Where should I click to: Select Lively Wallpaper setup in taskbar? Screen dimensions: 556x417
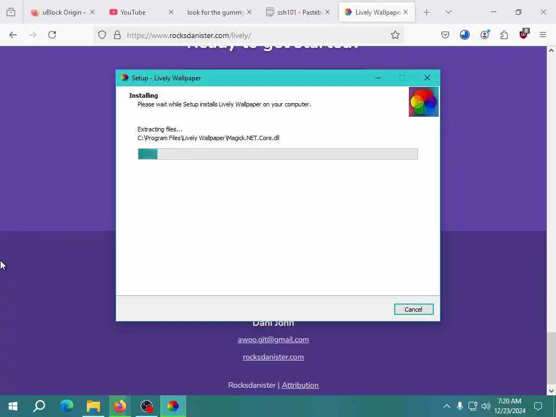point(173,406)
